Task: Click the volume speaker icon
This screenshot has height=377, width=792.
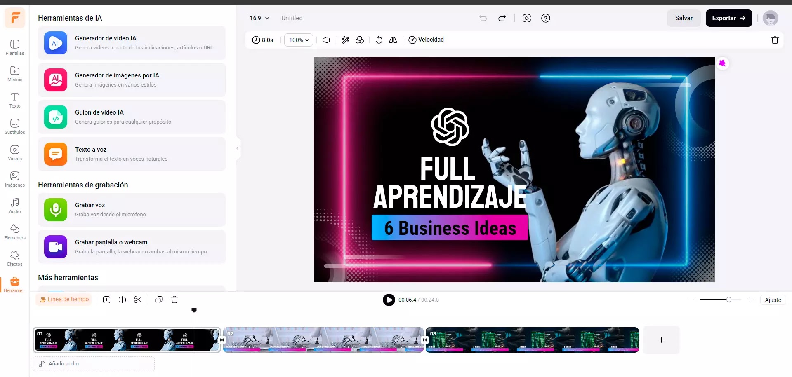Action: 326,40
